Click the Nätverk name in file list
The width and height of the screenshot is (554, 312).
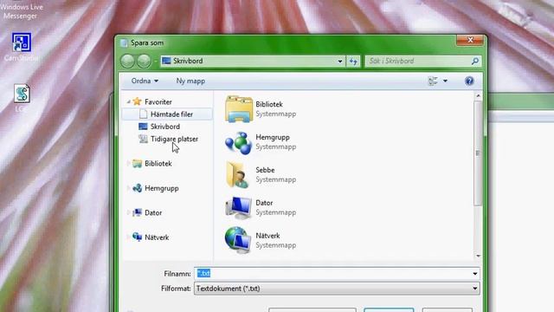click(267, 236)
